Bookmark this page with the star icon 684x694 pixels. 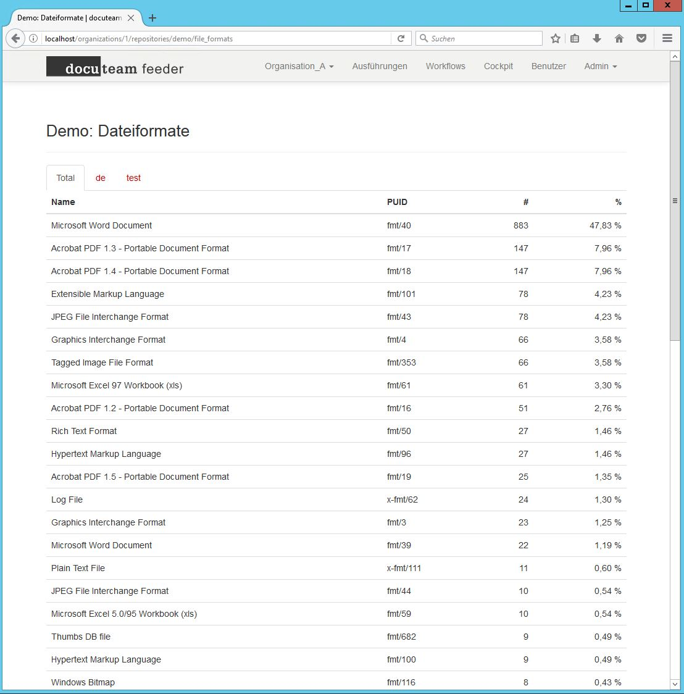556,38
